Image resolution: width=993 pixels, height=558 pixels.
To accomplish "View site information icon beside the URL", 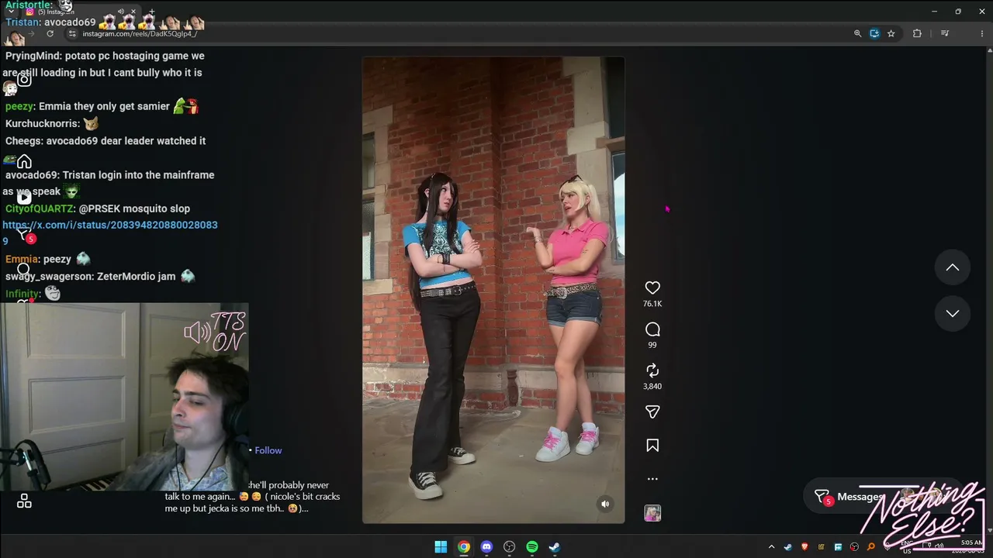I will tap(72, 34).
